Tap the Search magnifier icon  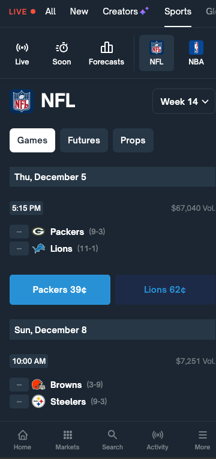click(113, 435)
